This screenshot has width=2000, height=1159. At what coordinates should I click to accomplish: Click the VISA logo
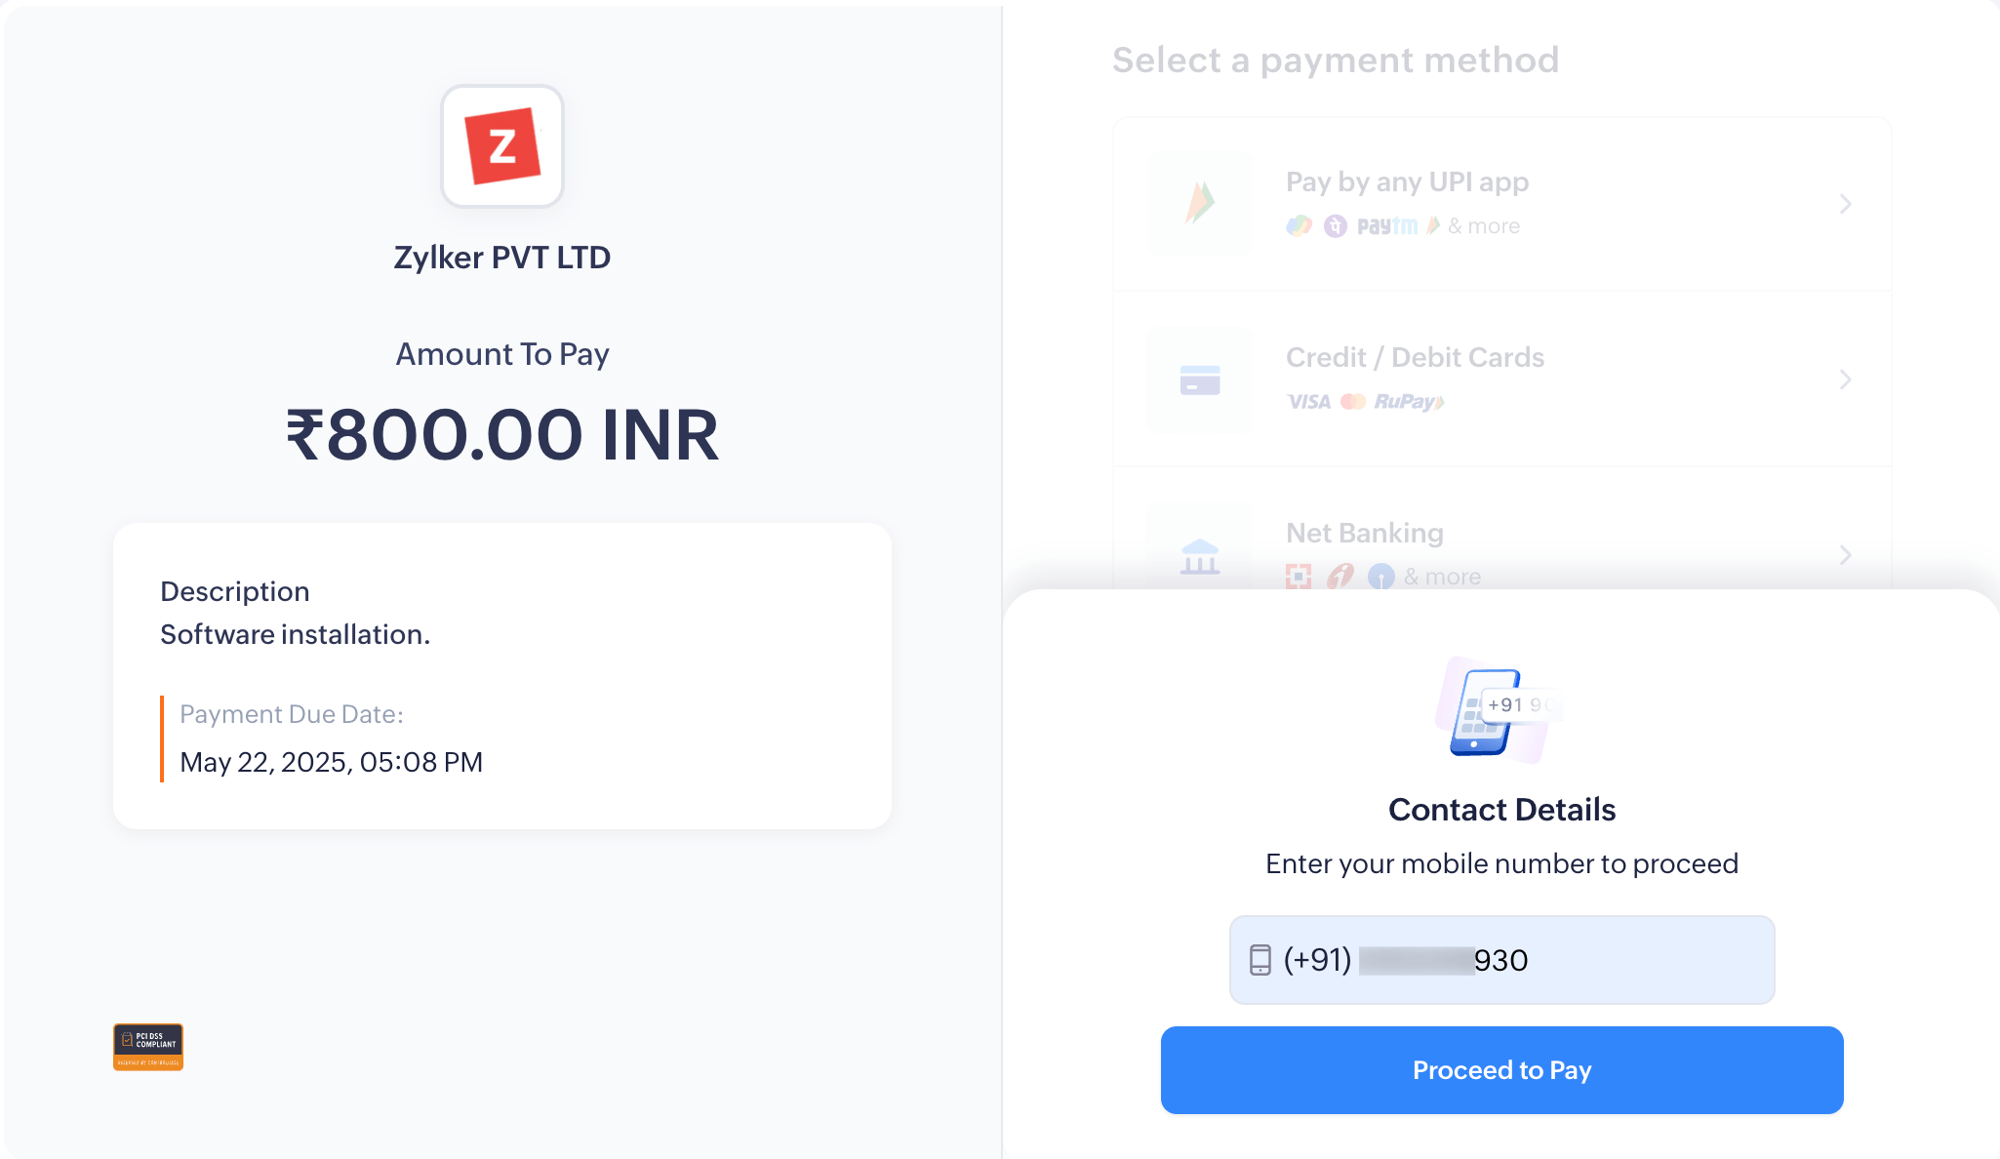[1308, 402]
